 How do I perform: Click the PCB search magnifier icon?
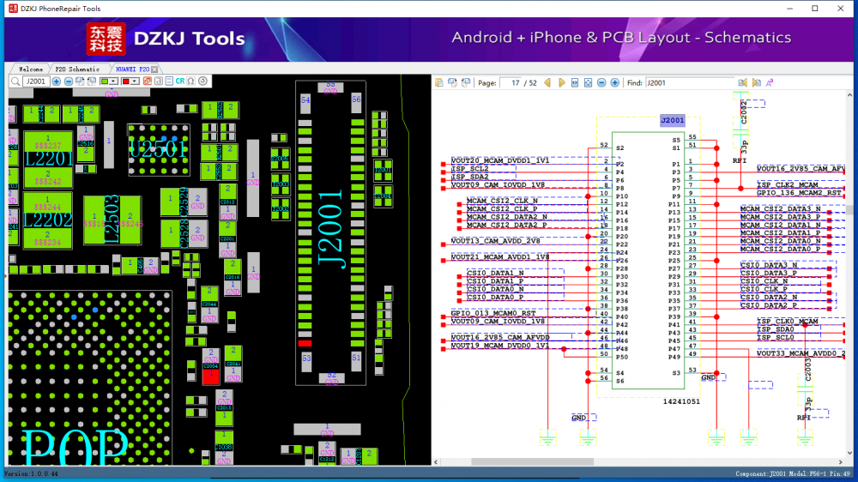pyautogui.click(x=15, y=81)
